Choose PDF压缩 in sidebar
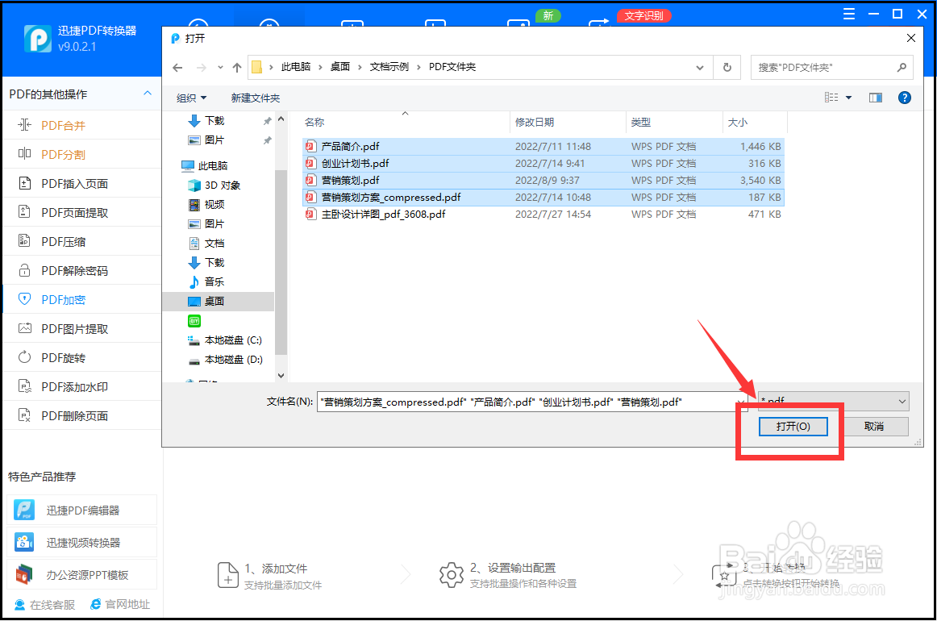The image size is (937, 621). (x=82, y=241)
